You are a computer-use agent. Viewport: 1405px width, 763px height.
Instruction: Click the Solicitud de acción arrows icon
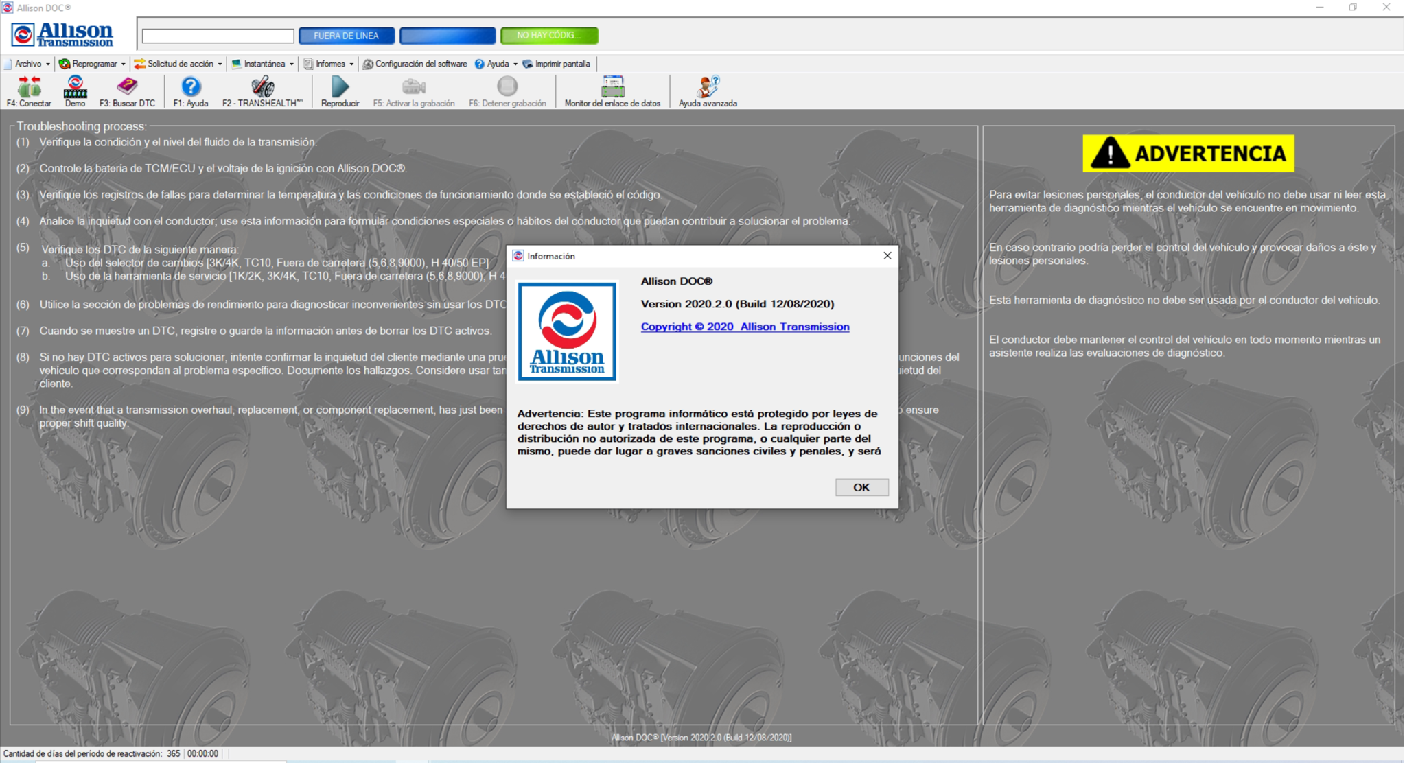pyautogui.click(x=140, y=64)
